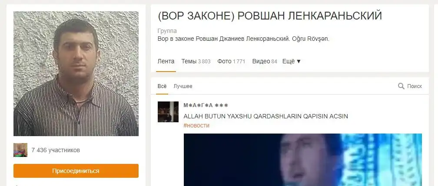The image size is (438, 186).
Task: Click the group description line
Action: 244,39
